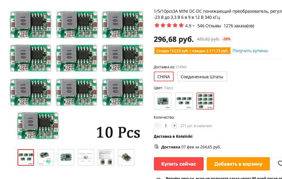282x179 pixels.
Task: Choose the 1 Pcs variant swatch
Action: 163,101
